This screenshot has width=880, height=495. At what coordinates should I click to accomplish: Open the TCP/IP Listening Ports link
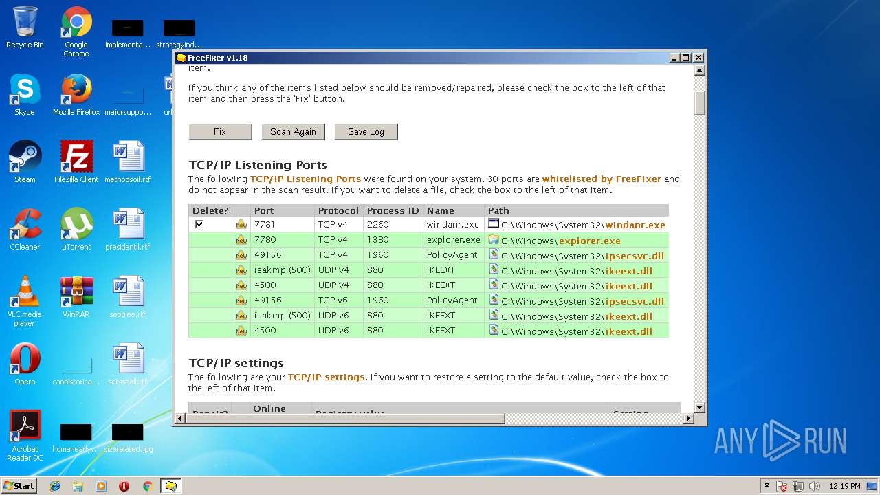pyautogui.click(x=305, y=179)
